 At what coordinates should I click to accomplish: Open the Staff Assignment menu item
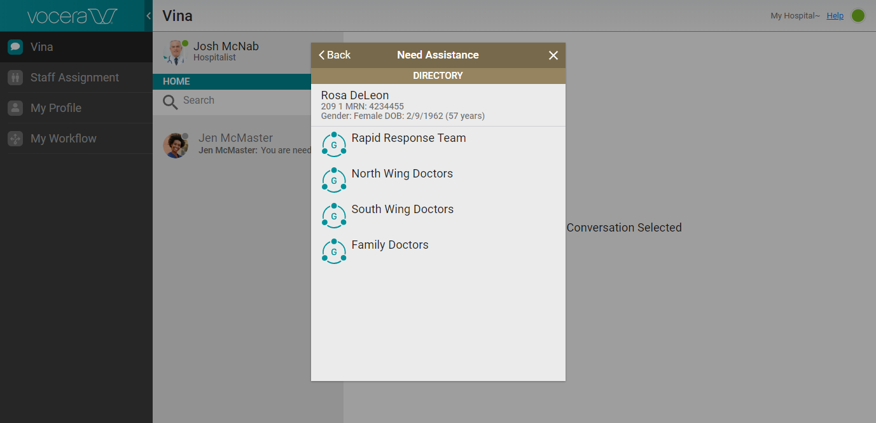74,78
